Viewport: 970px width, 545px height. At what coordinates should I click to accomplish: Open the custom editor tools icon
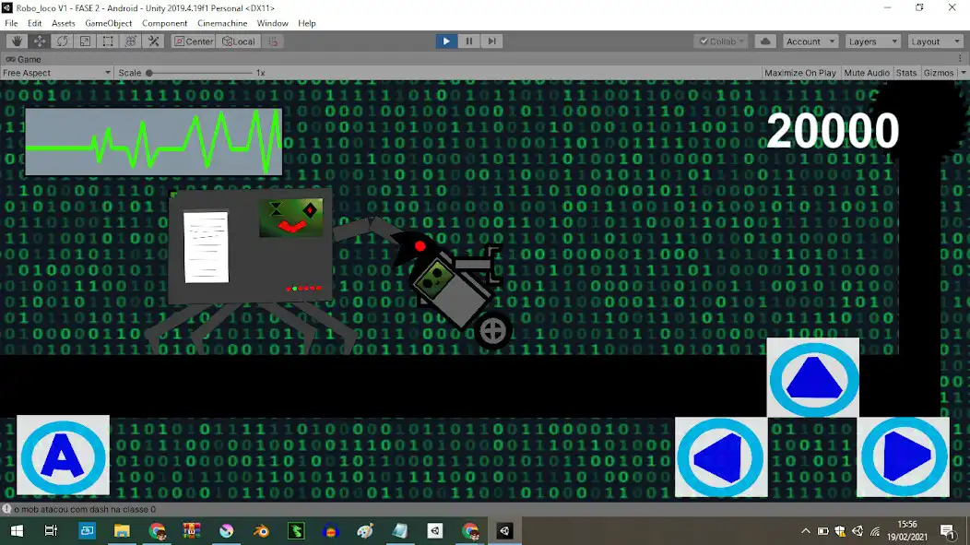coord(153,41)
